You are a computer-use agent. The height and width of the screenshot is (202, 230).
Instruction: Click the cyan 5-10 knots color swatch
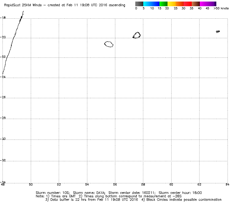pyautogui.click(x=147, y=4)
